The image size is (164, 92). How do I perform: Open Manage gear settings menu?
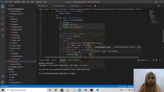[x=3, y=82]
